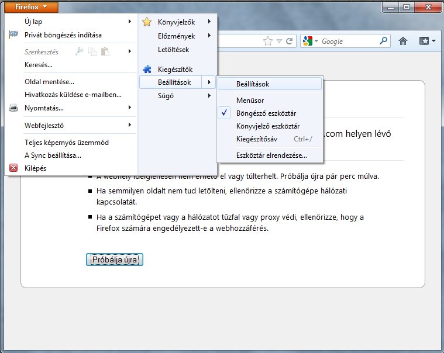Select Teljes képernyős üzemmód
The image size is (444, 353).
point(71,142)
